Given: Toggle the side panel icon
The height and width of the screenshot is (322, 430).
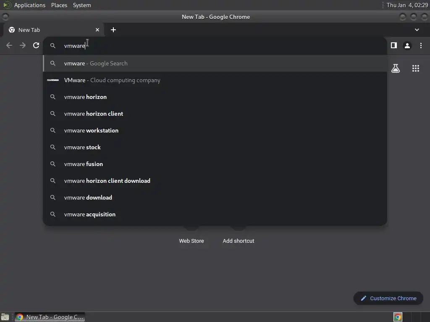Looking at the screenshot, I should coord(394,45).
